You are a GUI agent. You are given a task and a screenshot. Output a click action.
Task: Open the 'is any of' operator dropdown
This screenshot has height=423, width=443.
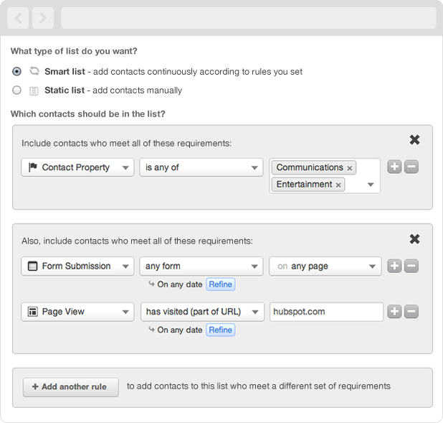tap(201, 167)
